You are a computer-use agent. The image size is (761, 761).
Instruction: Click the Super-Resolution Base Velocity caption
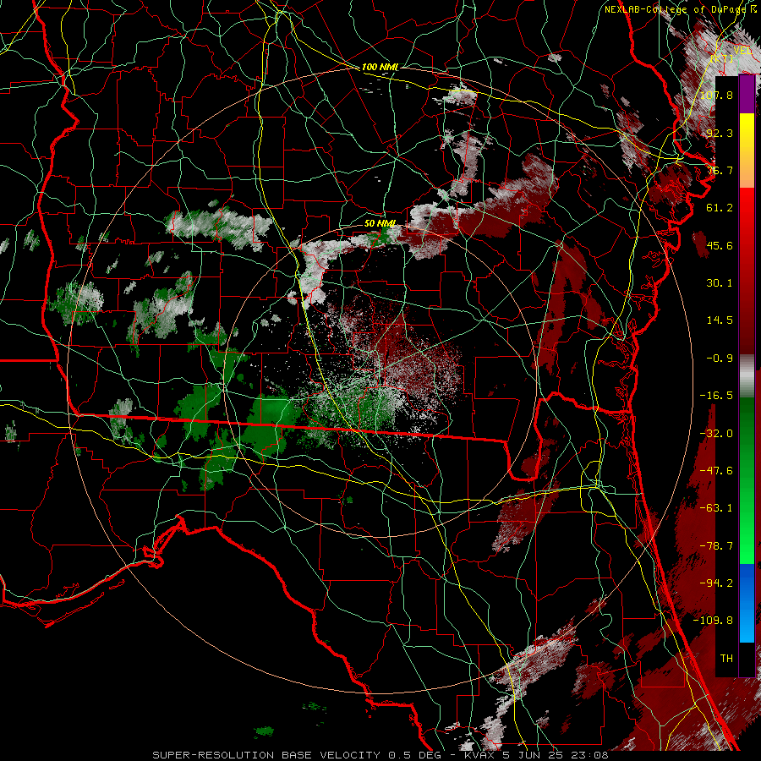point(380,755)
